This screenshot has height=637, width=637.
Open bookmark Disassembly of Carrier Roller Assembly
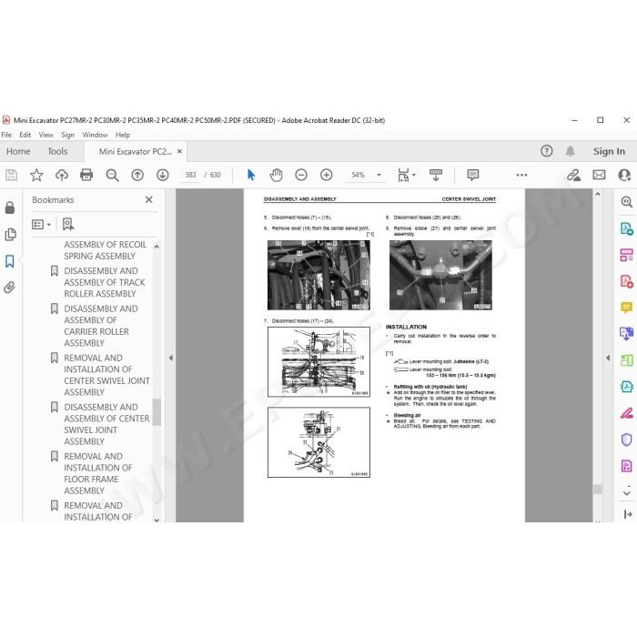(x=101, y=326)
